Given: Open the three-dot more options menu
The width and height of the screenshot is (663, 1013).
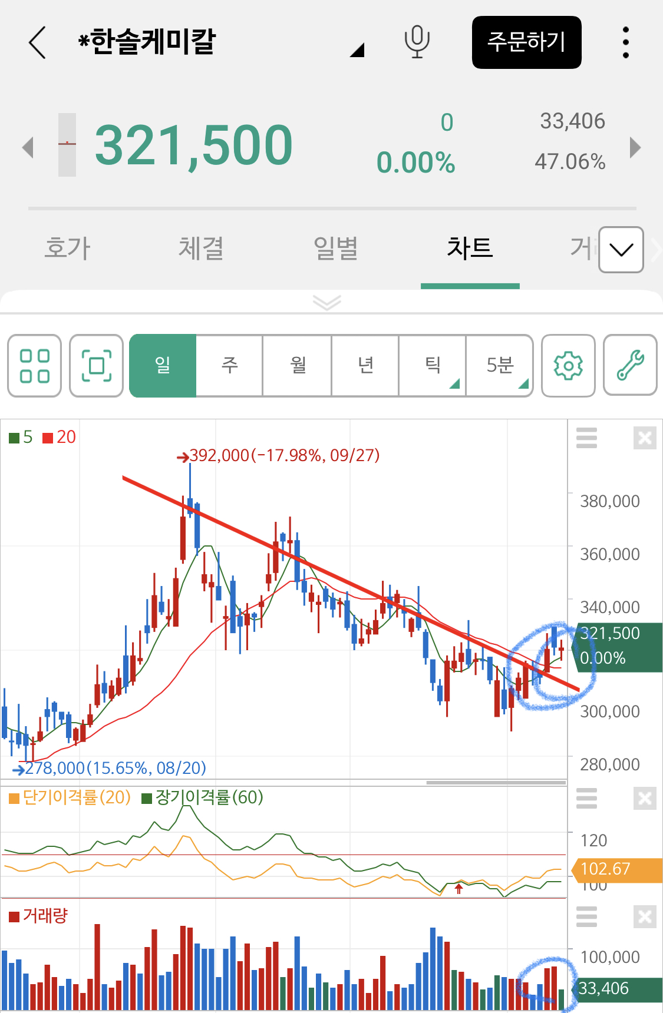Looking at the screenshot, I should click(x=626, y=42).
